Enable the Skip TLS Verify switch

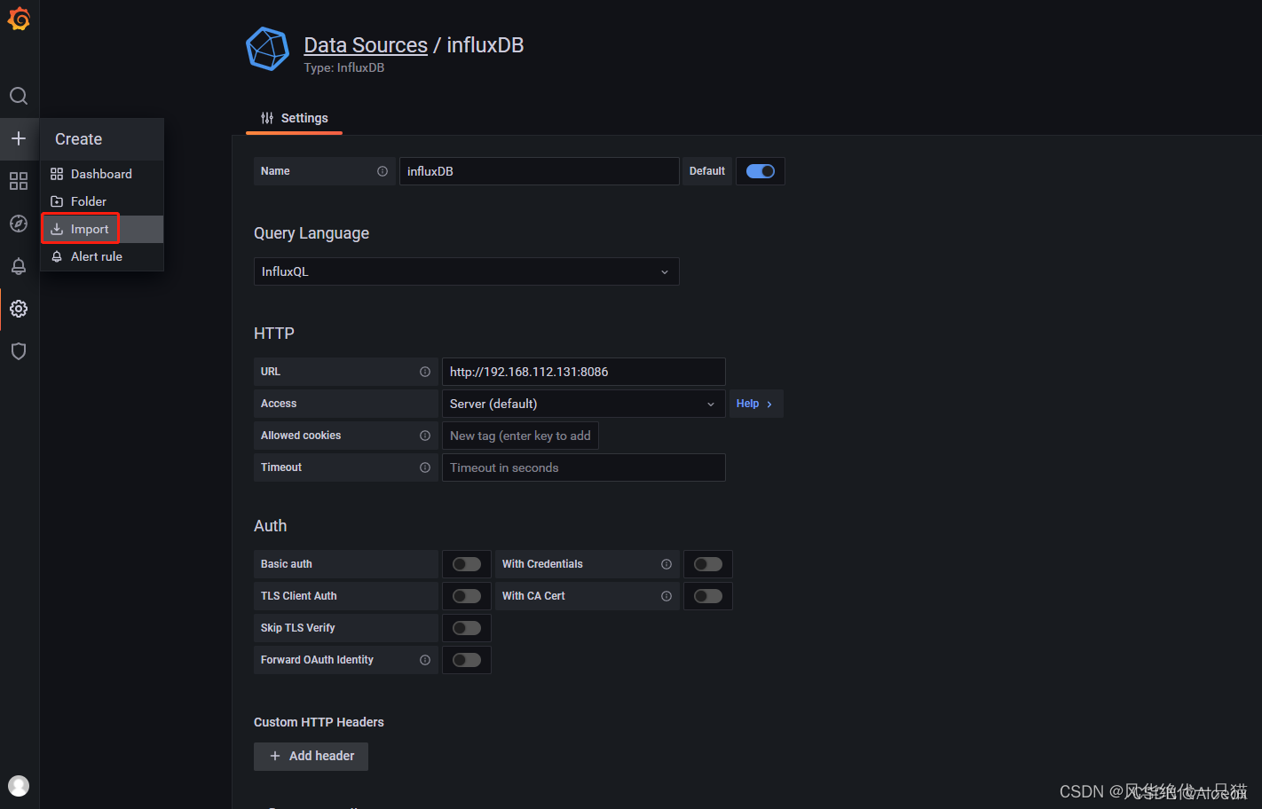pyautogui.click(x=467, y=628)
